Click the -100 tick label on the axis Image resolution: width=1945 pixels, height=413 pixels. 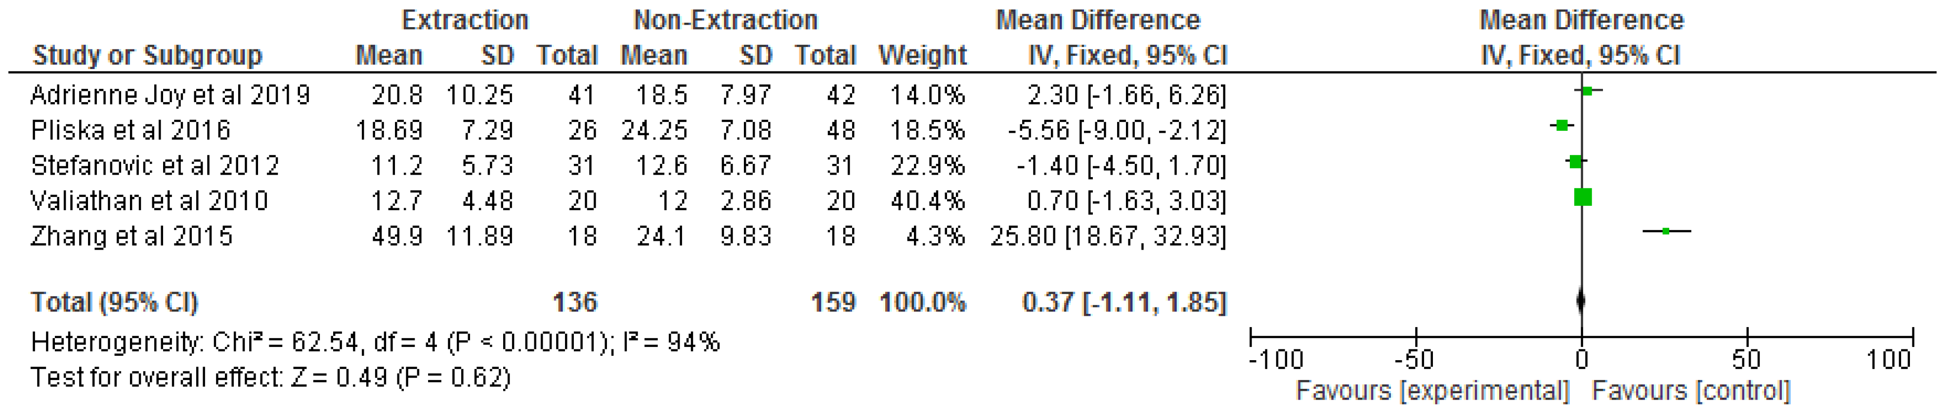coord(1275,360)
